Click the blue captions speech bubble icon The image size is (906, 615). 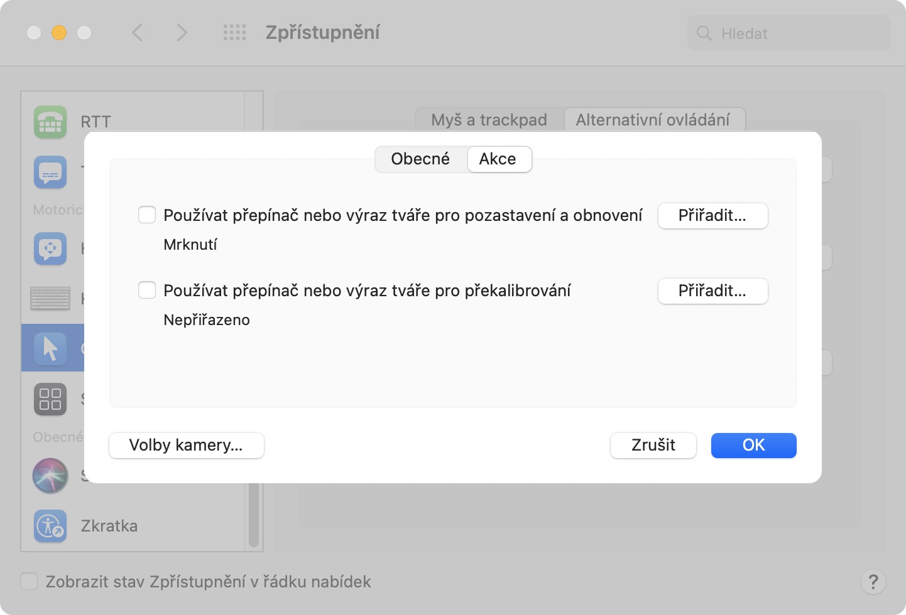coord(50,172)
